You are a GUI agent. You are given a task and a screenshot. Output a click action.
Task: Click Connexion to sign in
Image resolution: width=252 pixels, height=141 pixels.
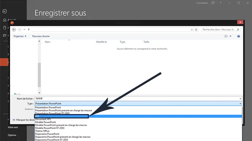point(202,3)
